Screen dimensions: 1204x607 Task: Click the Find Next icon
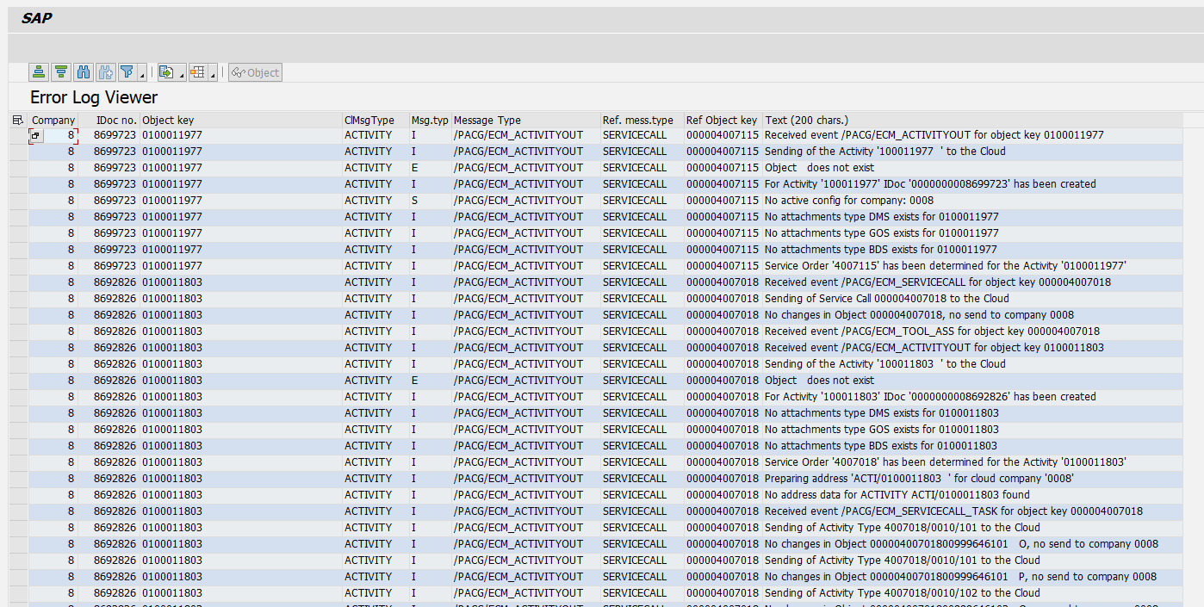point(105,71)
